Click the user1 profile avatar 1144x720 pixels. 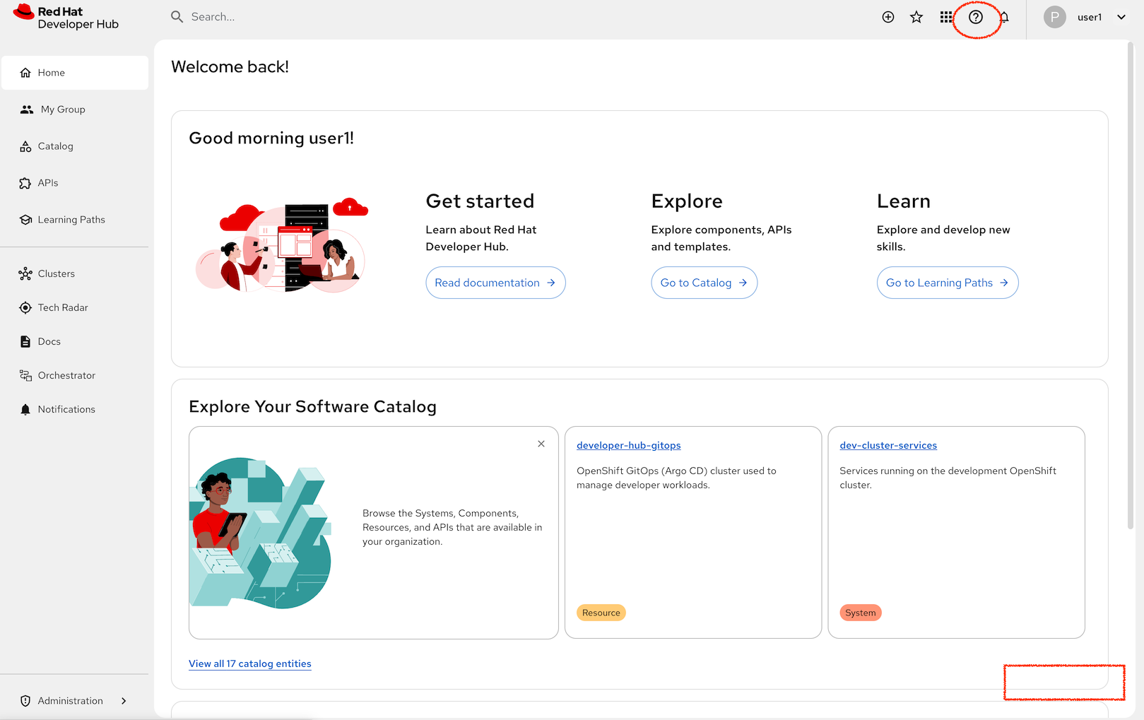(1054, 18)
